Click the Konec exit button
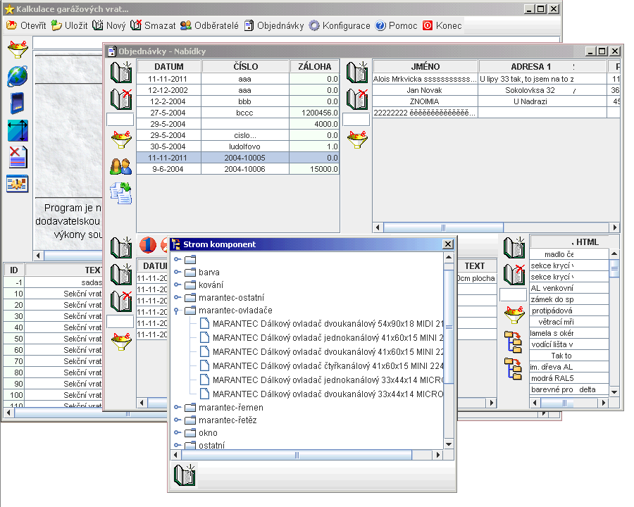Viewport: 634px width, 507px height. 442,25
